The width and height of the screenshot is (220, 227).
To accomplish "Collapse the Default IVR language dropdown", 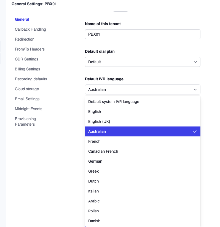I will coord(142,89).
